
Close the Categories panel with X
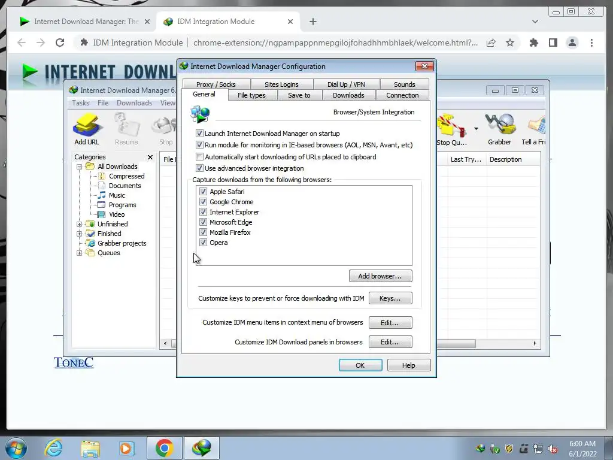(x=150, y=157)
